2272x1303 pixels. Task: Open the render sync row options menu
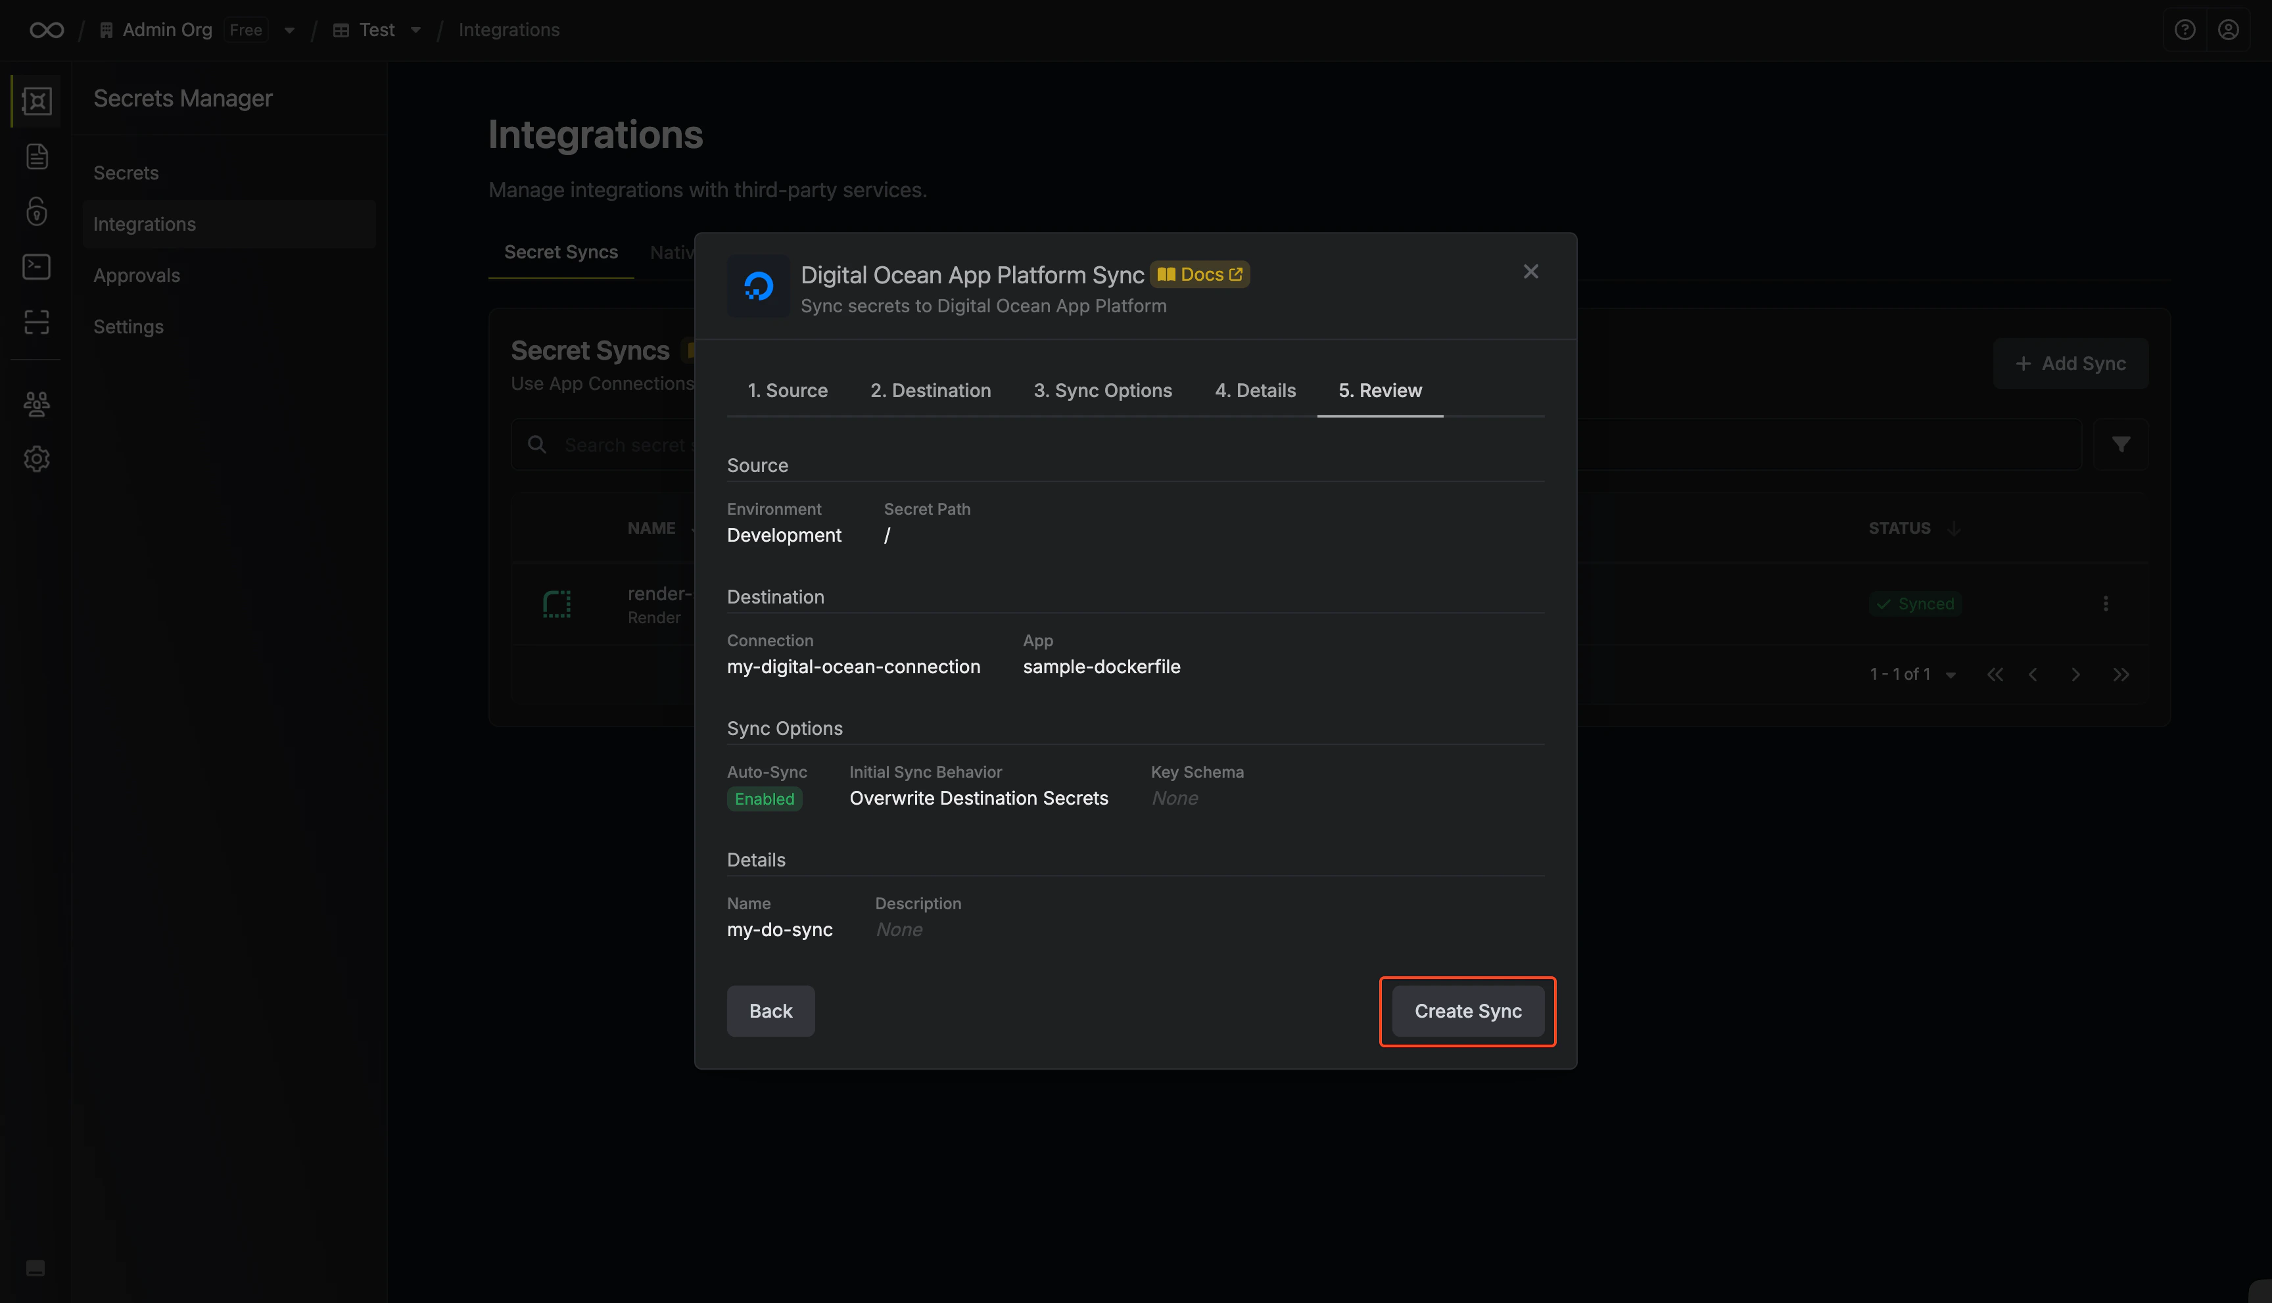click(x=2106, y=604)
